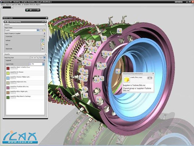
Task: Click the home icon in Visual Reporting header
Action: pos(5,22)
